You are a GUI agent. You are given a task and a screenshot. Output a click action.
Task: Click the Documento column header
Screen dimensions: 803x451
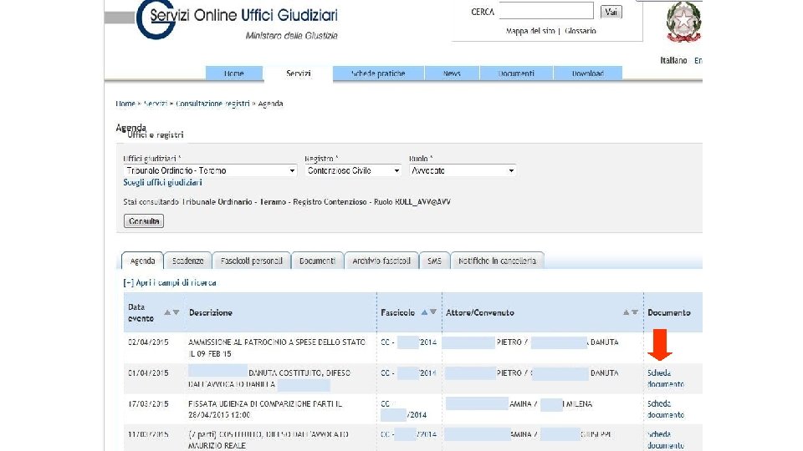(x=669, y=312)
